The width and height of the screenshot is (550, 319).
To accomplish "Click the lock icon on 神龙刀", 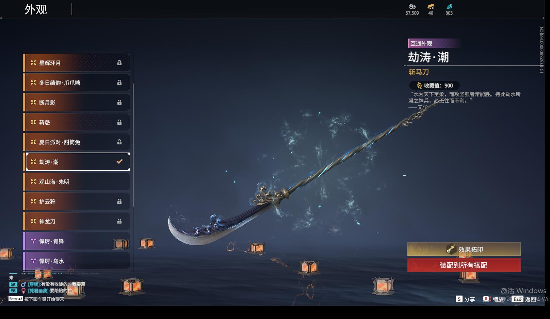I will 119,221.
